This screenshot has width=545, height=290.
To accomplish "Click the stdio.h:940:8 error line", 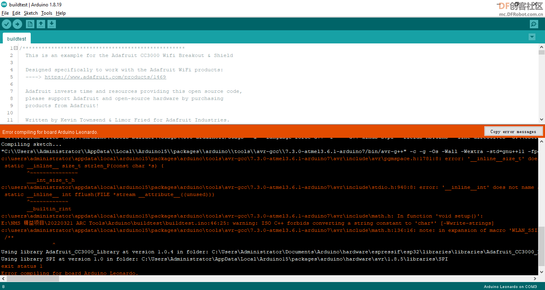I will (270, 187).
